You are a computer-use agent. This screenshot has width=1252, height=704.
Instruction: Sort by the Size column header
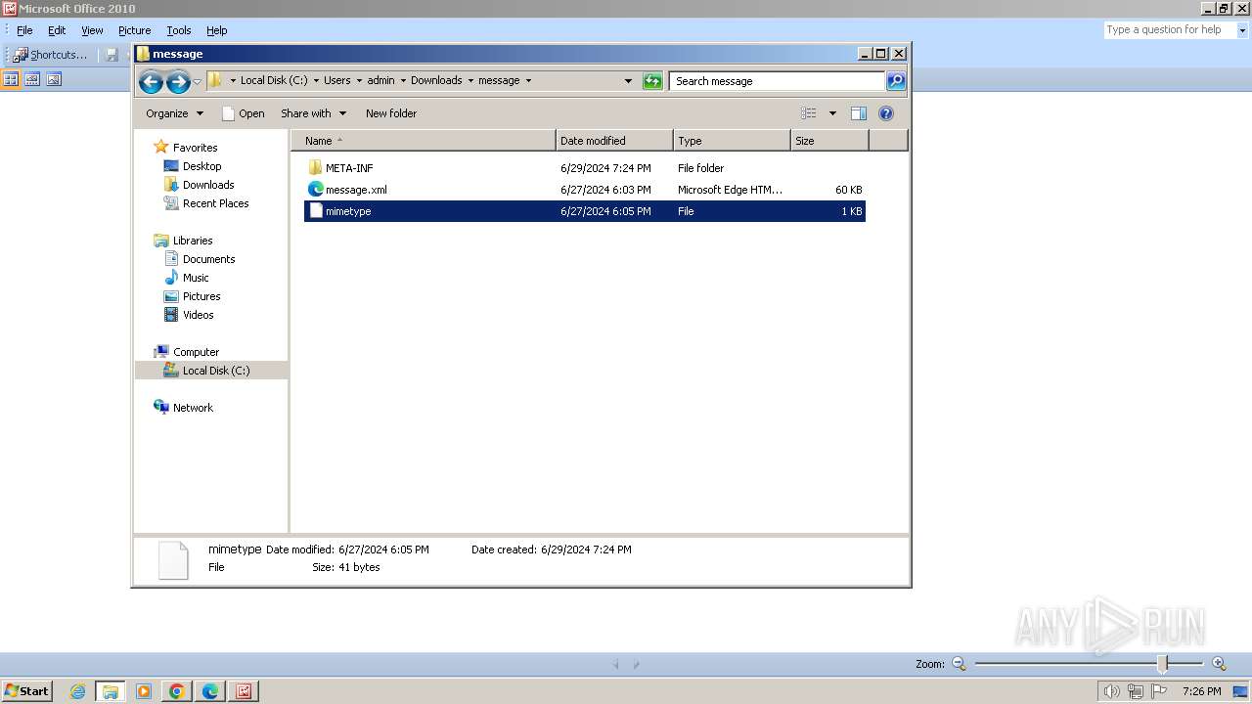[829, 141]
